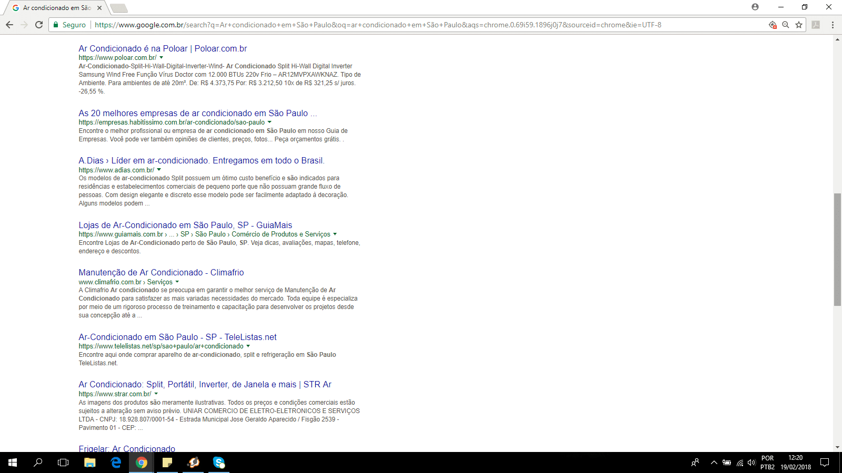Open the battery status icon
842x473 pixels.
point(727,462)
